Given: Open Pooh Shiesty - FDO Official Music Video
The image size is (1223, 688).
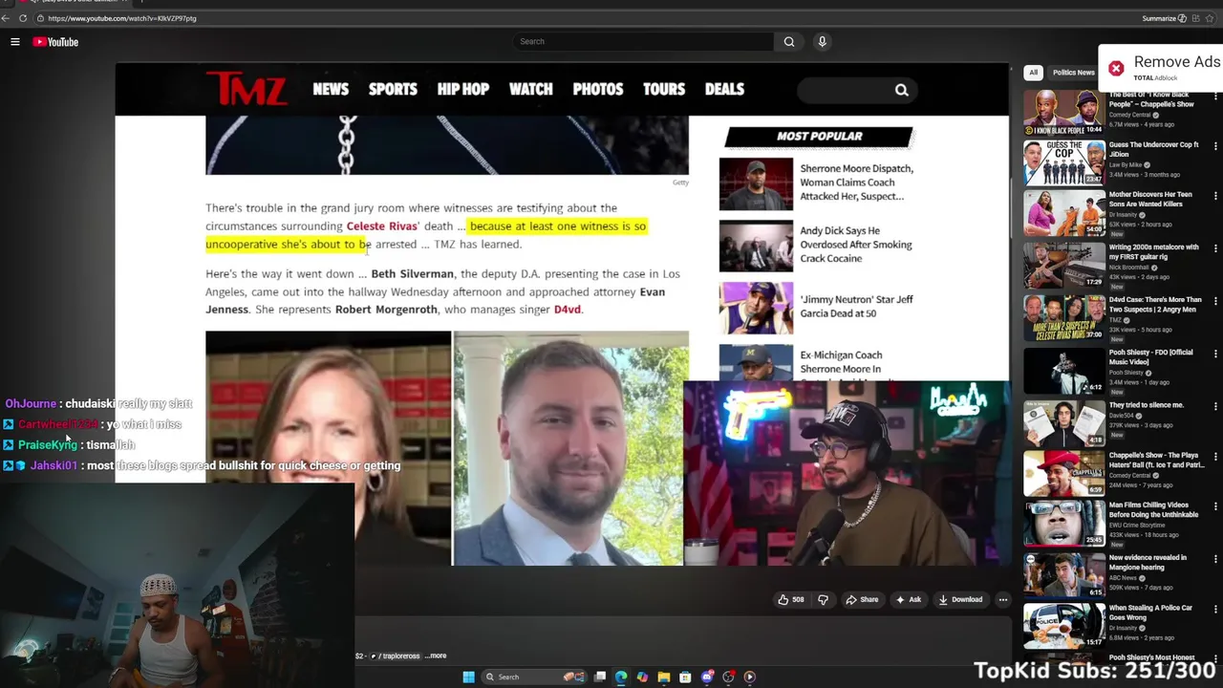Looking at the screenshot, I should click(1150, 356).
